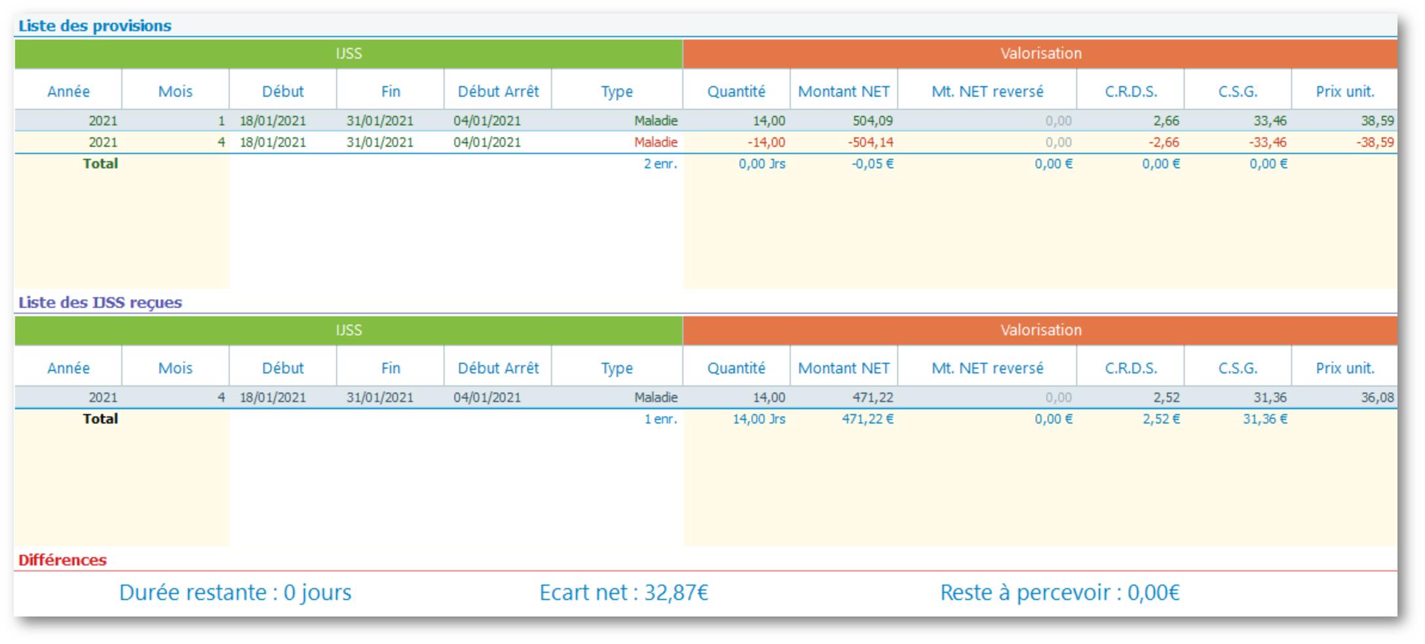Click the total "471,22 €"
The height and width of the screenshot is (644, 1425).
click(868, 420)
